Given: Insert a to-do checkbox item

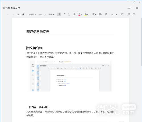Looking at the screenshot, I should tap(106, 14).
